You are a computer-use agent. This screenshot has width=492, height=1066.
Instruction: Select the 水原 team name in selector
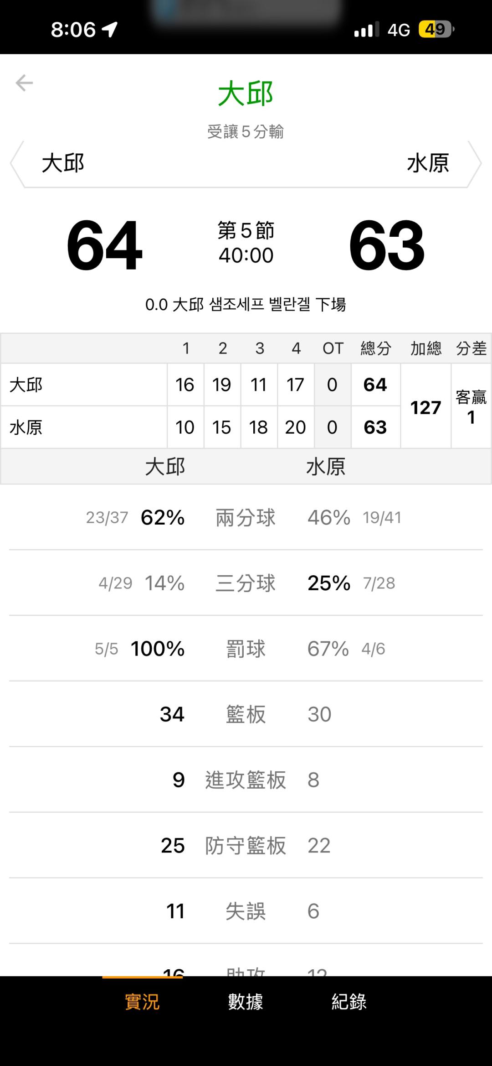point(428,163)
